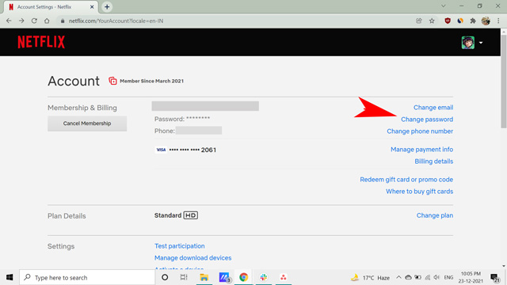Click the Netflix logo
507x285 pixels.
(41, 42)
